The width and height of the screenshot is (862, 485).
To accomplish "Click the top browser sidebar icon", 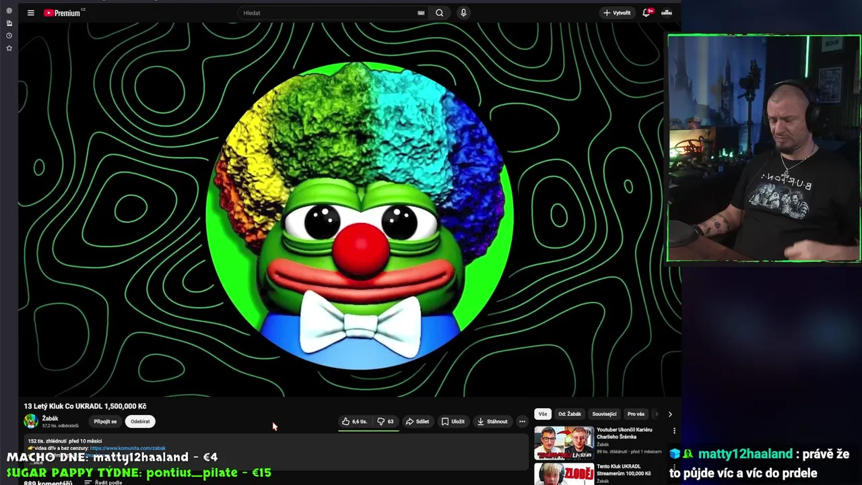I will tap(9, 11).
